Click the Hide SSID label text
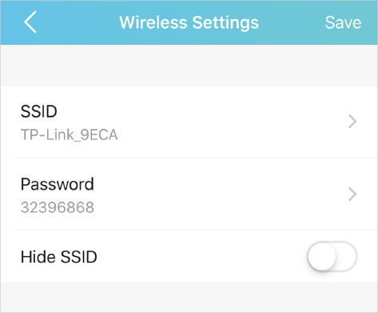The width and height of the screenshot is (378, 313). pos(59,257)
